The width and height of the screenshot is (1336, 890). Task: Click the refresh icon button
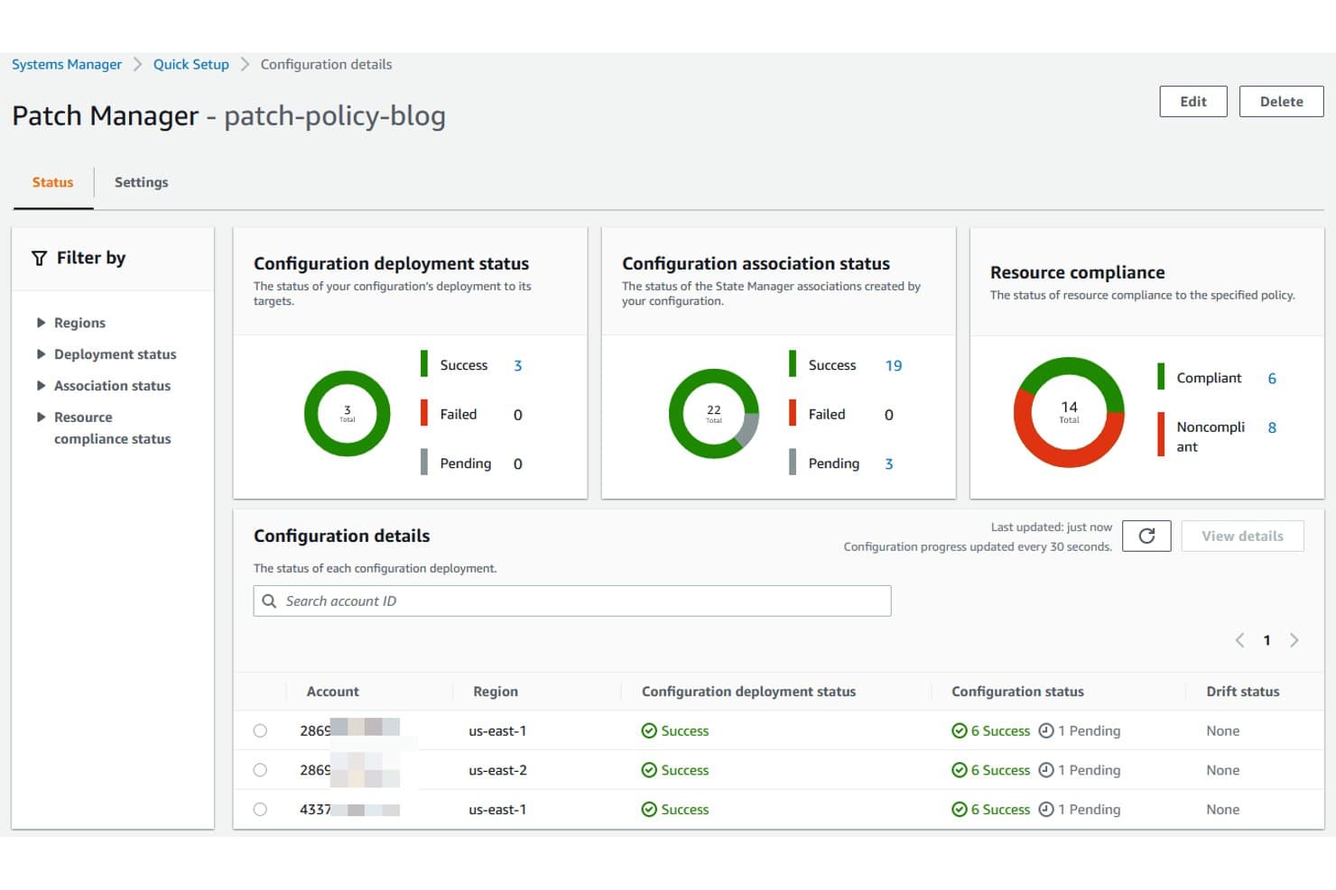1146,536
